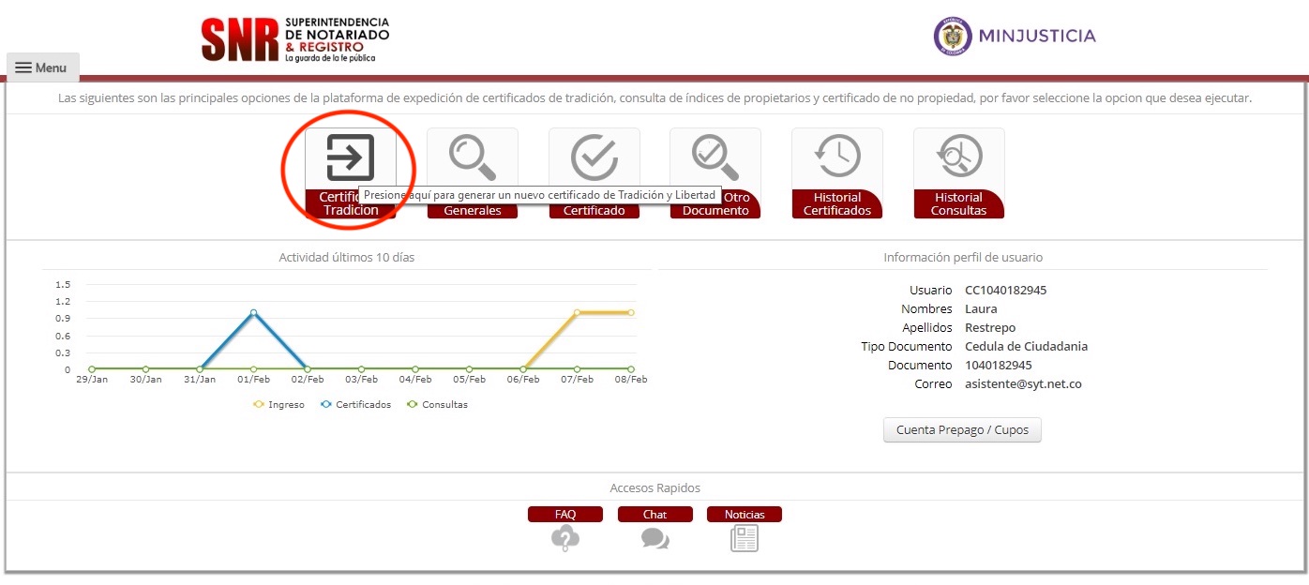Viewport: 1309px width, 585px height.
Task: Click the Cedula de Ciudadania text
Action: (x=1026, y=346)
